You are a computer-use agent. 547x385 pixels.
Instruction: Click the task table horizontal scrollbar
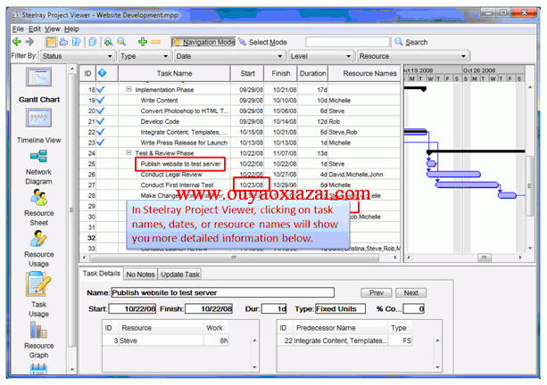click(234, 258)
